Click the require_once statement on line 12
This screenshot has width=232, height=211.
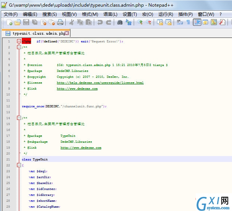64,106
